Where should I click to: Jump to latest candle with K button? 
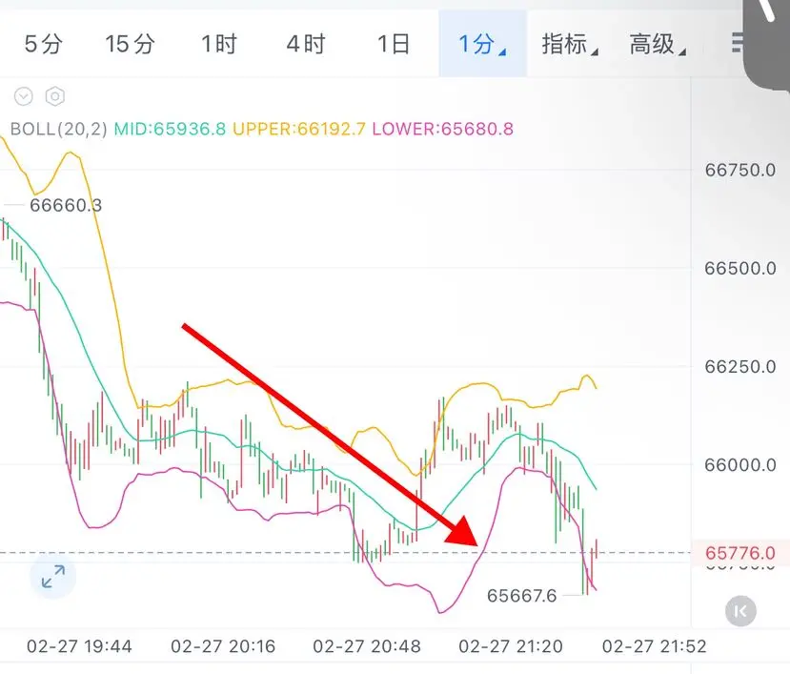tap(740, 611)
